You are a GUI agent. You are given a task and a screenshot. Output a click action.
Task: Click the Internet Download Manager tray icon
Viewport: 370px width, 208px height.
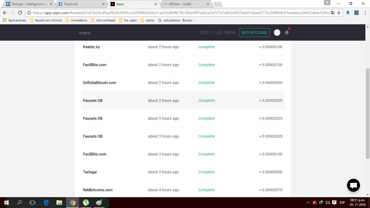point(321,203)
